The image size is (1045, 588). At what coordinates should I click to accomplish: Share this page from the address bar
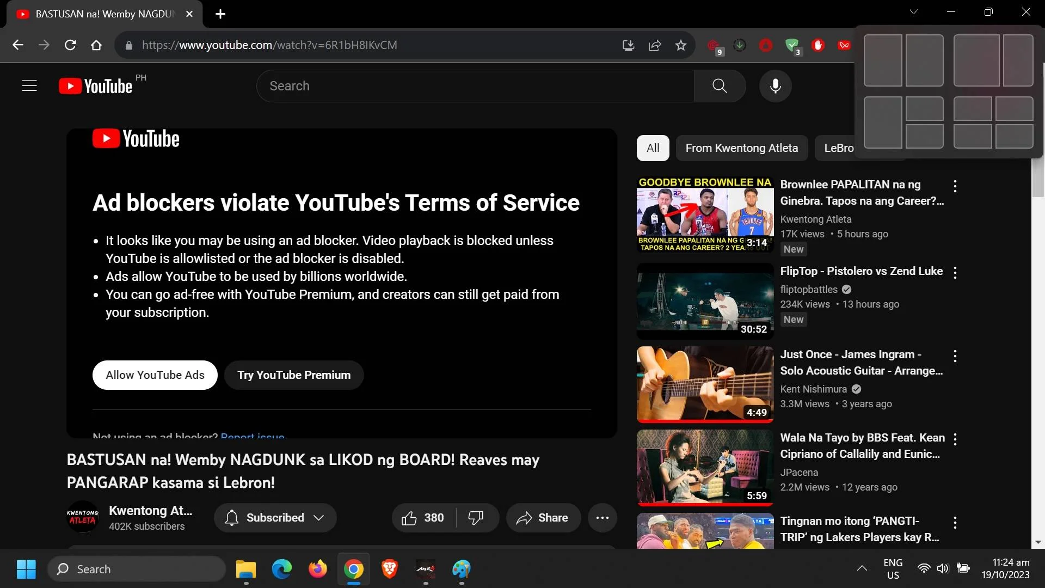(655, 45)
